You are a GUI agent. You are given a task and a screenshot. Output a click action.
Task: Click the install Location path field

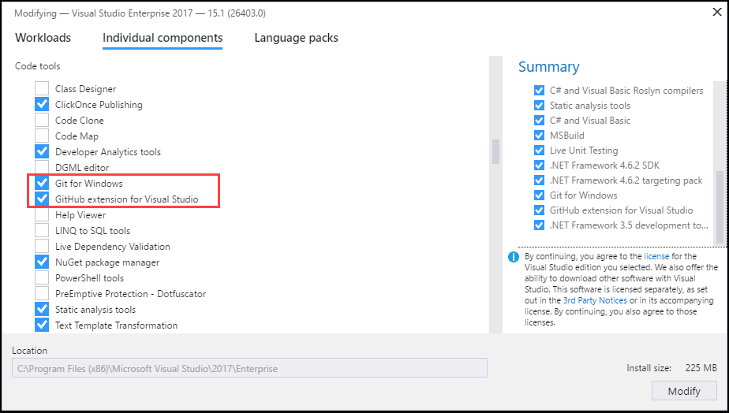tap(249, 368)
